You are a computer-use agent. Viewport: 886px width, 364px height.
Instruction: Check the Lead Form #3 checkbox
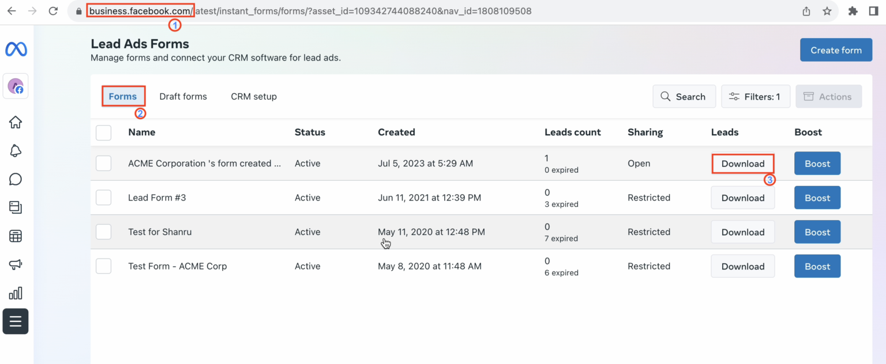tap(104, 198)
